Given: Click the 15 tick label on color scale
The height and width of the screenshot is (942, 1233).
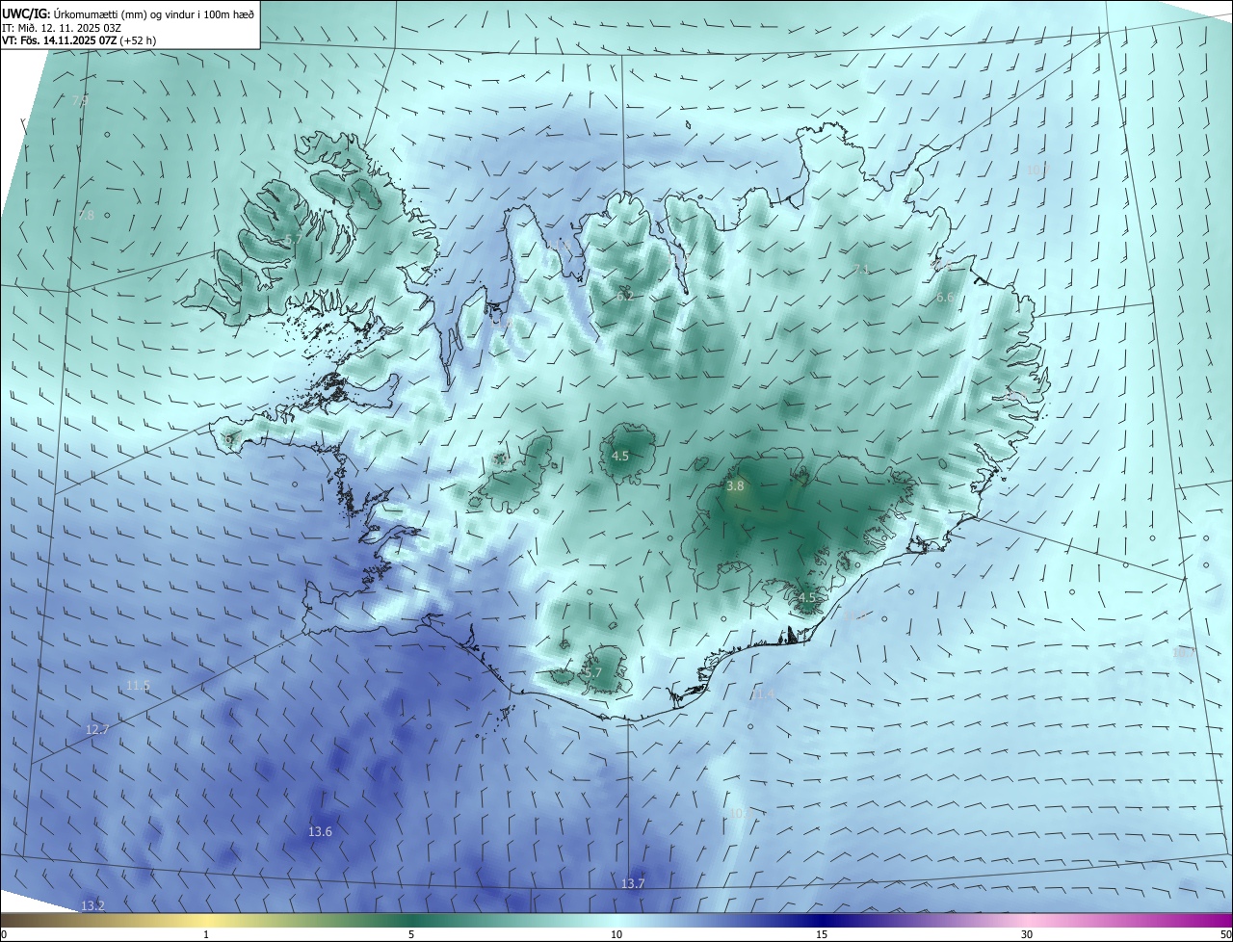Looking at the screenshot, I should click(x=822, y=934).
